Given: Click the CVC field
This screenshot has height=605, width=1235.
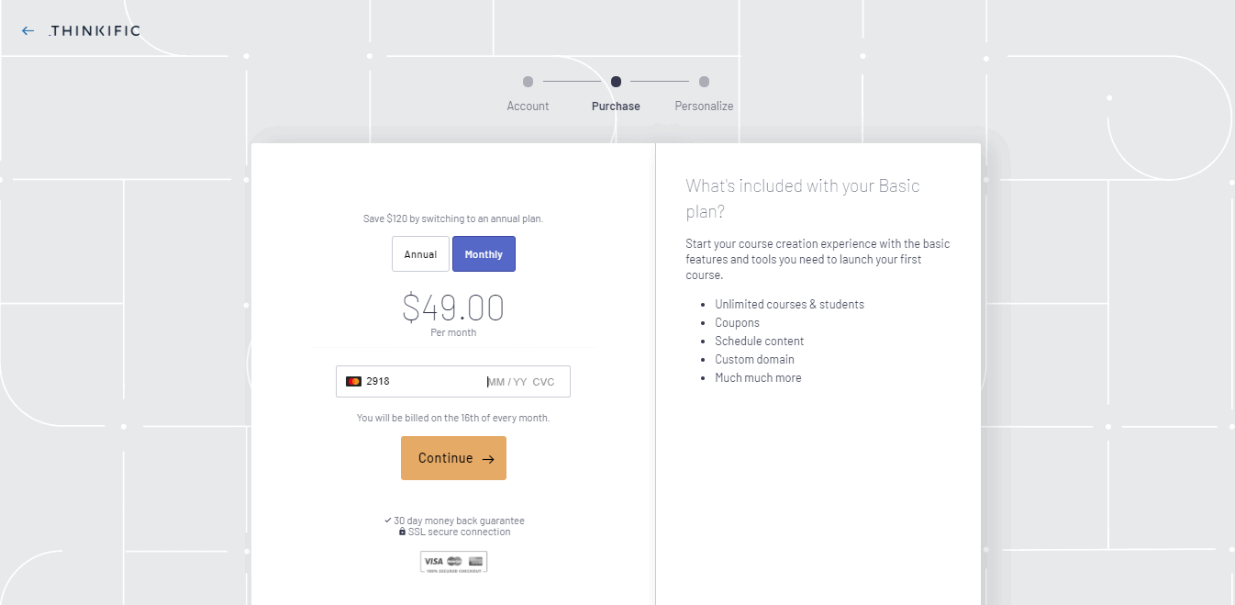Looking at the screenshot, I should [544, 382].
